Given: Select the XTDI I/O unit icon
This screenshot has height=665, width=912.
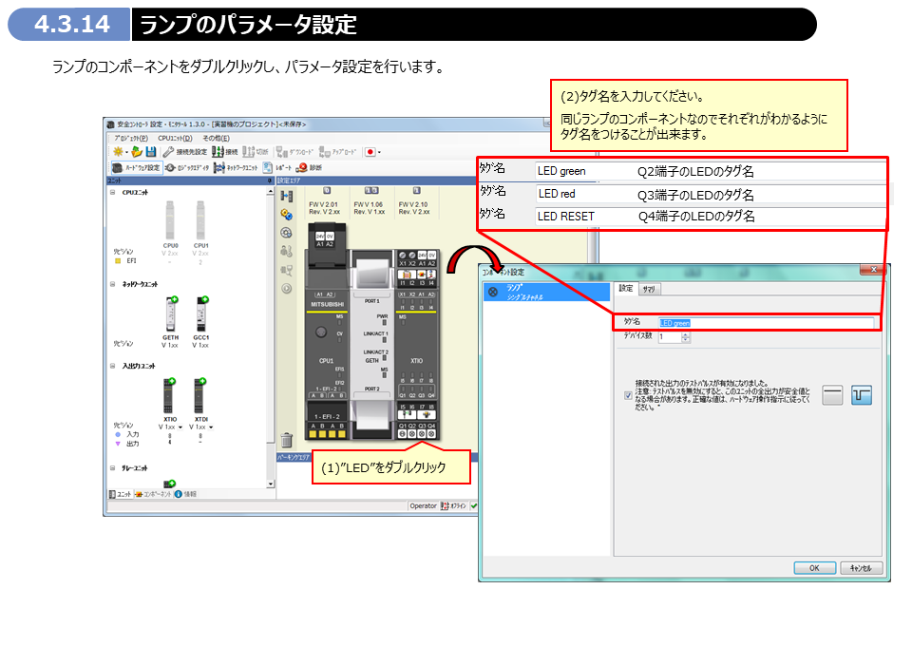Looking at the screenshot, I should pos(200,395).
